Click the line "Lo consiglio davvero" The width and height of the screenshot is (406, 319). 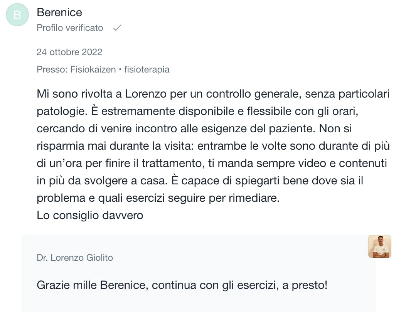point(90,215)
